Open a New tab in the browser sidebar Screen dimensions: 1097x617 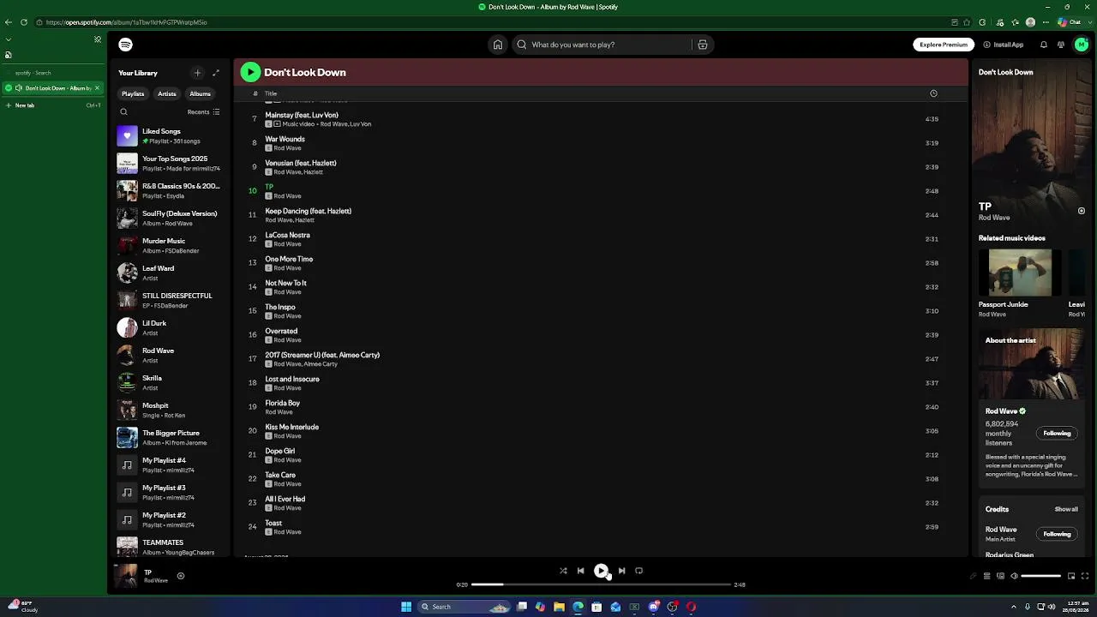52,105
